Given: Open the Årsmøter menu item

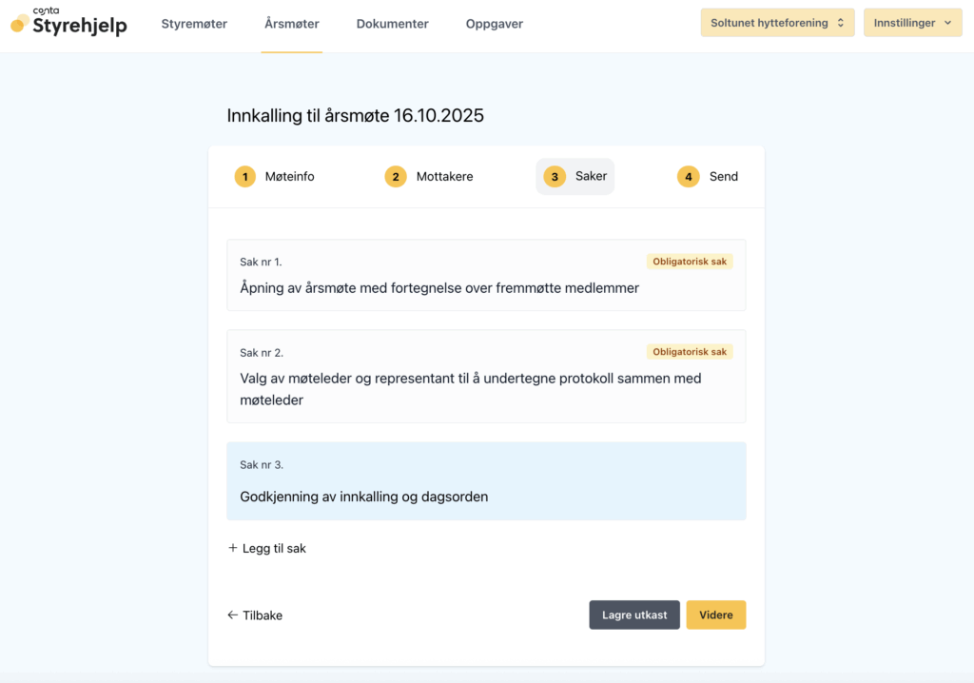Looking at the screenshot, I should [x=292, y=24].
